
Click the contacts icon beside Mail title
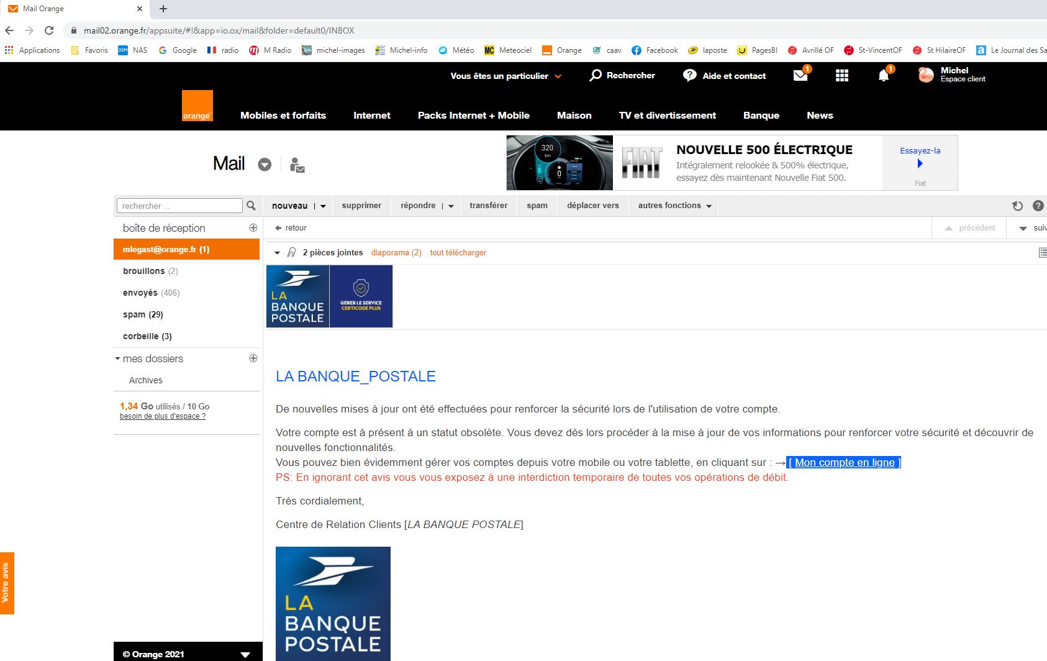click(x=297, y=165)
